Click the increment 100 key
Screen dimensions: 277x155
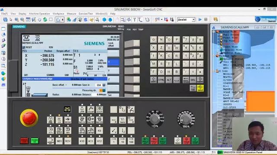pyautogui.click(x=131, y=141)
